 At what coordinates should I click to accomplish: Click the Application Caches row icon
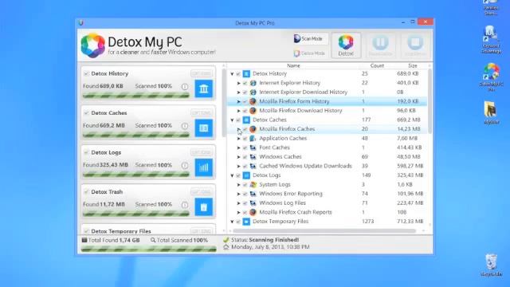(253, 138)
